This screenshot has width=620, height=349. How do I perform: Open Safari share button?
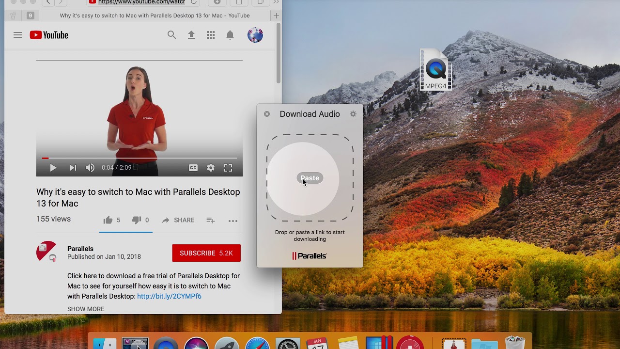coord(239,2)
